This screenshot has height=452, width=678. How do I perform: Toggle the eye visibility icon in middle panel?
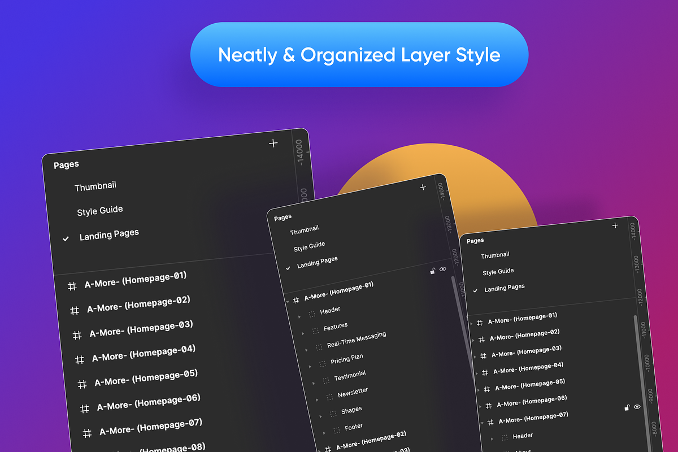(443, 269)
